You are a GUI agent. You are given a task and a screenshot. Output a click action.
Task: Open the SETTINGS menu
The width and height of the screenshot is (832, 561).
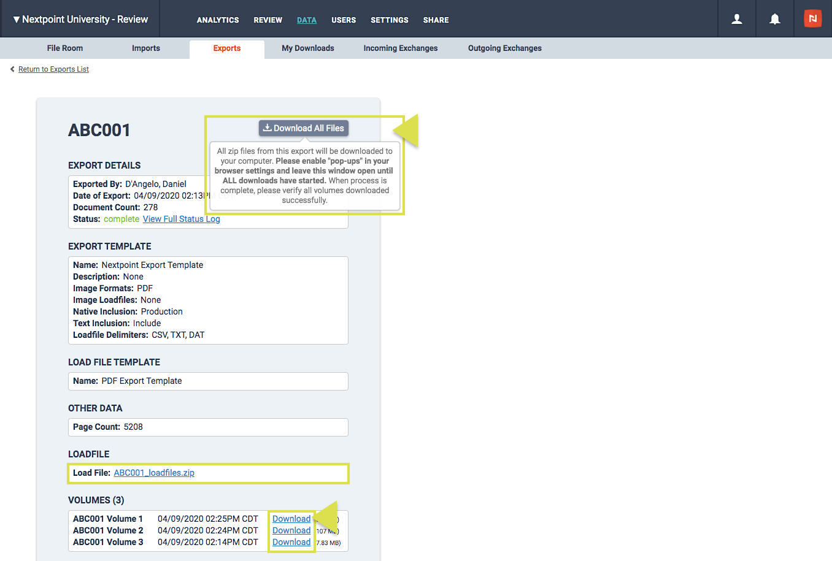[390, 20]
